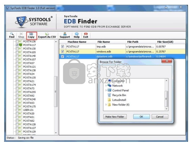Check the PCVITA130 machine checkbox
195x144 pixels.
coord(17,49)
